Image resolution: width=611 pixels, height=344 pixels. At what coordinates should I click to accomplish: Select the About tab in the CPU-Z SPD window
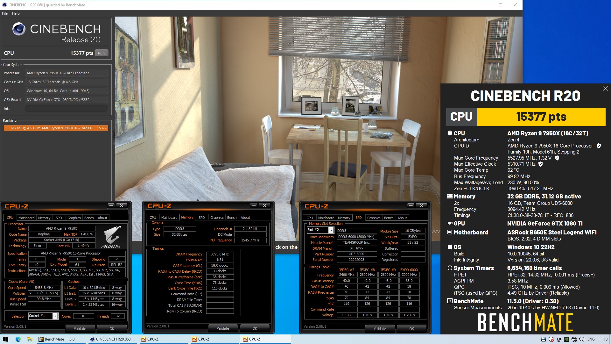[402, 218]
